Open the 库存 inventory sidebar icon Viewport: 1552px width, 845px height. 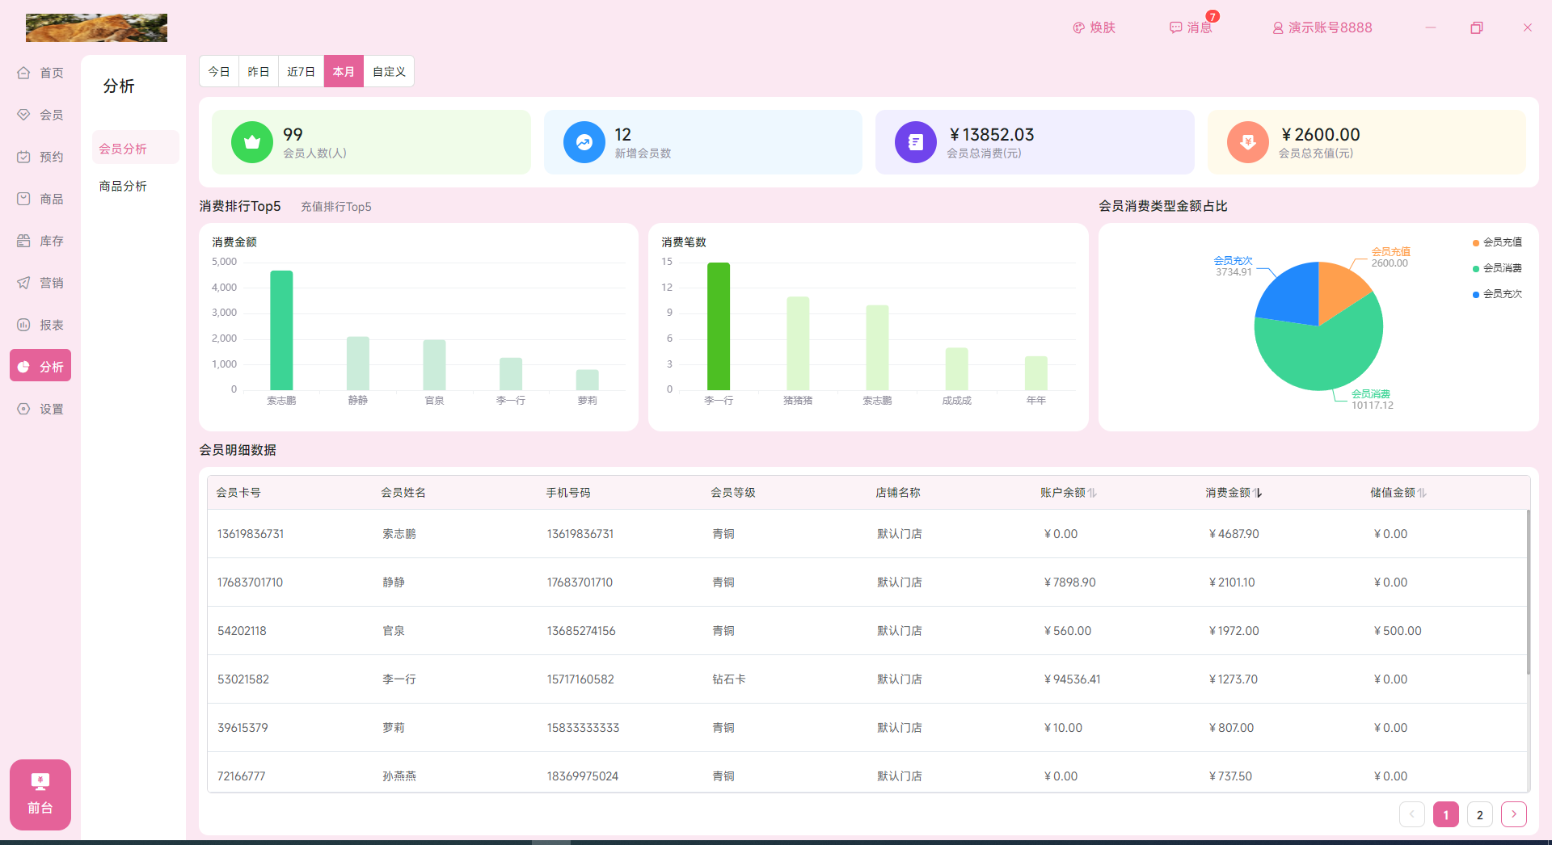(x=23, y=241)
